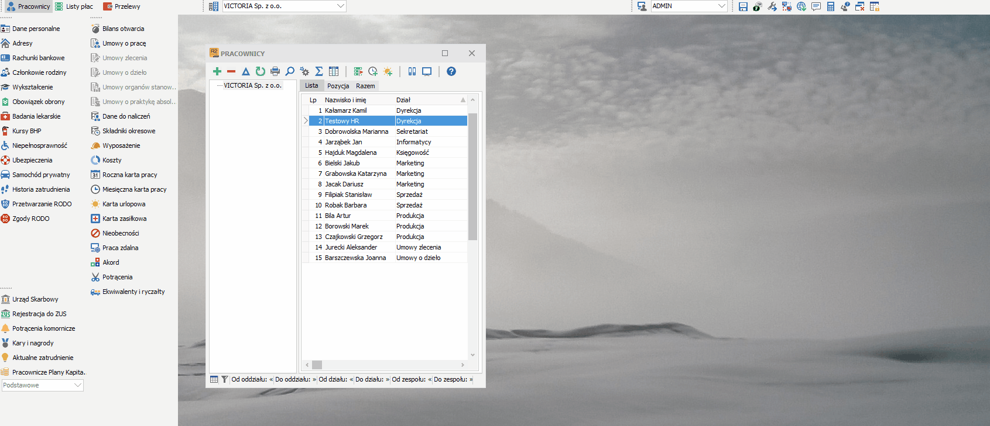The image size is (990, 426).
Task: Click the printer icon in Pracownicy toolbar
Action: point(275,71)
